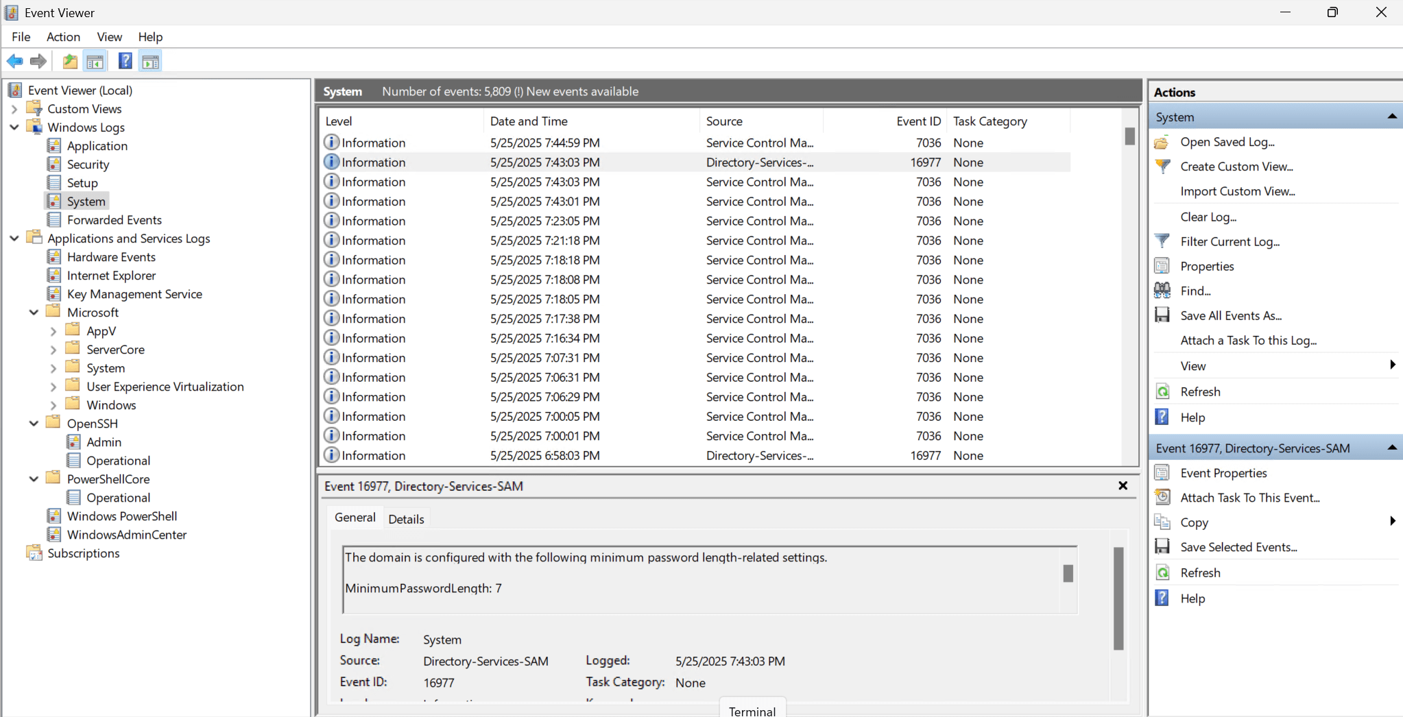
Task: Expand the Custom Views tree node
Action: click(x=14, y=109)
